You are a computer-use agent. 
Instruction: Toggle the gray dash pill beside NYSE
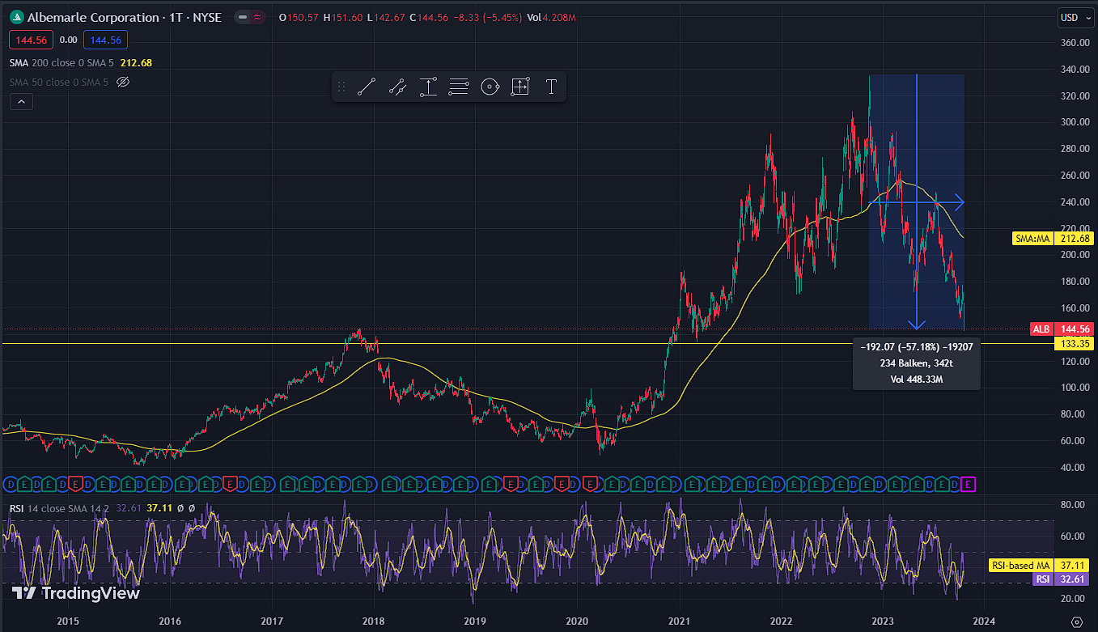242,17
